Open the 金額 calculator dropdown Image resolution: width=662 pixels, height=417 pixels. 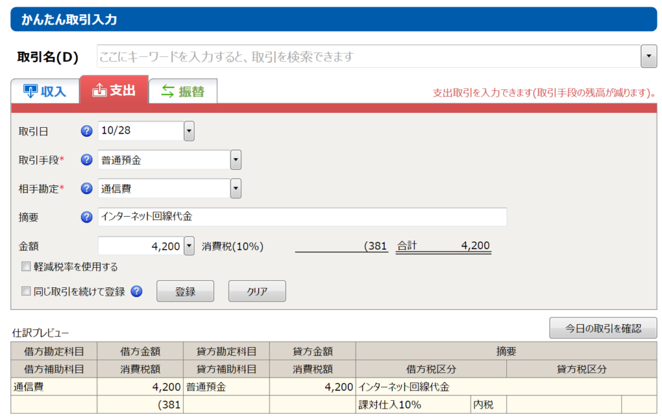[x=189, y=246]
